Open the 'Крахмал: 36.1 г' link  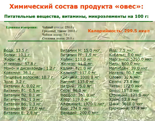pos(19,73)
